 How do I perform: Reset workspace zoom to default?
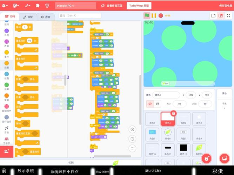132,148
